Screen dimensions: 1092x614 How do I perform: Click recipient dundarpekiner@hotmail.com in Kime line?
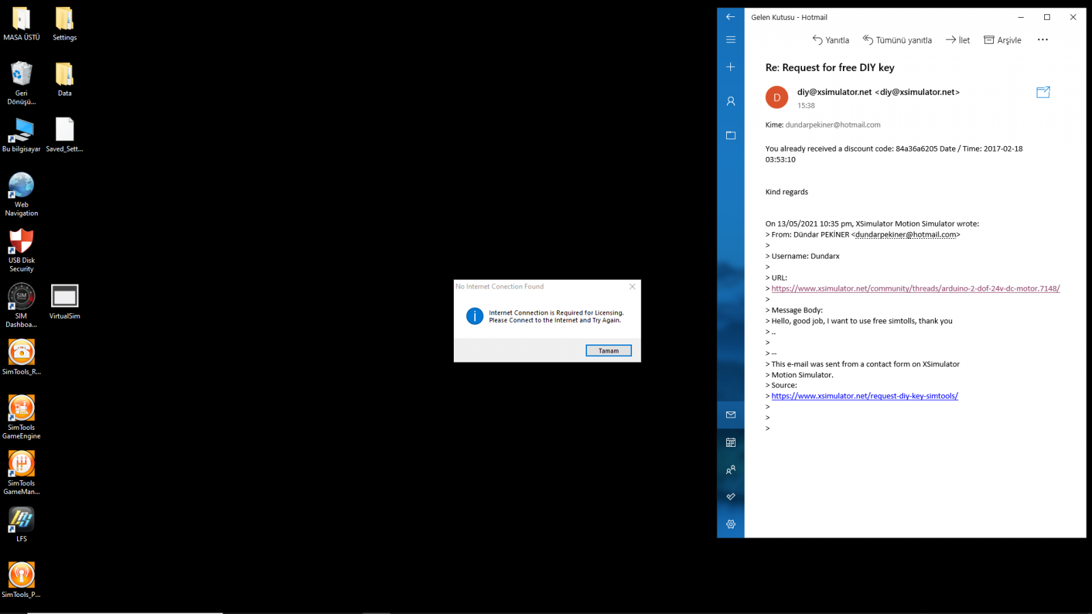click(x=833, y=125)
